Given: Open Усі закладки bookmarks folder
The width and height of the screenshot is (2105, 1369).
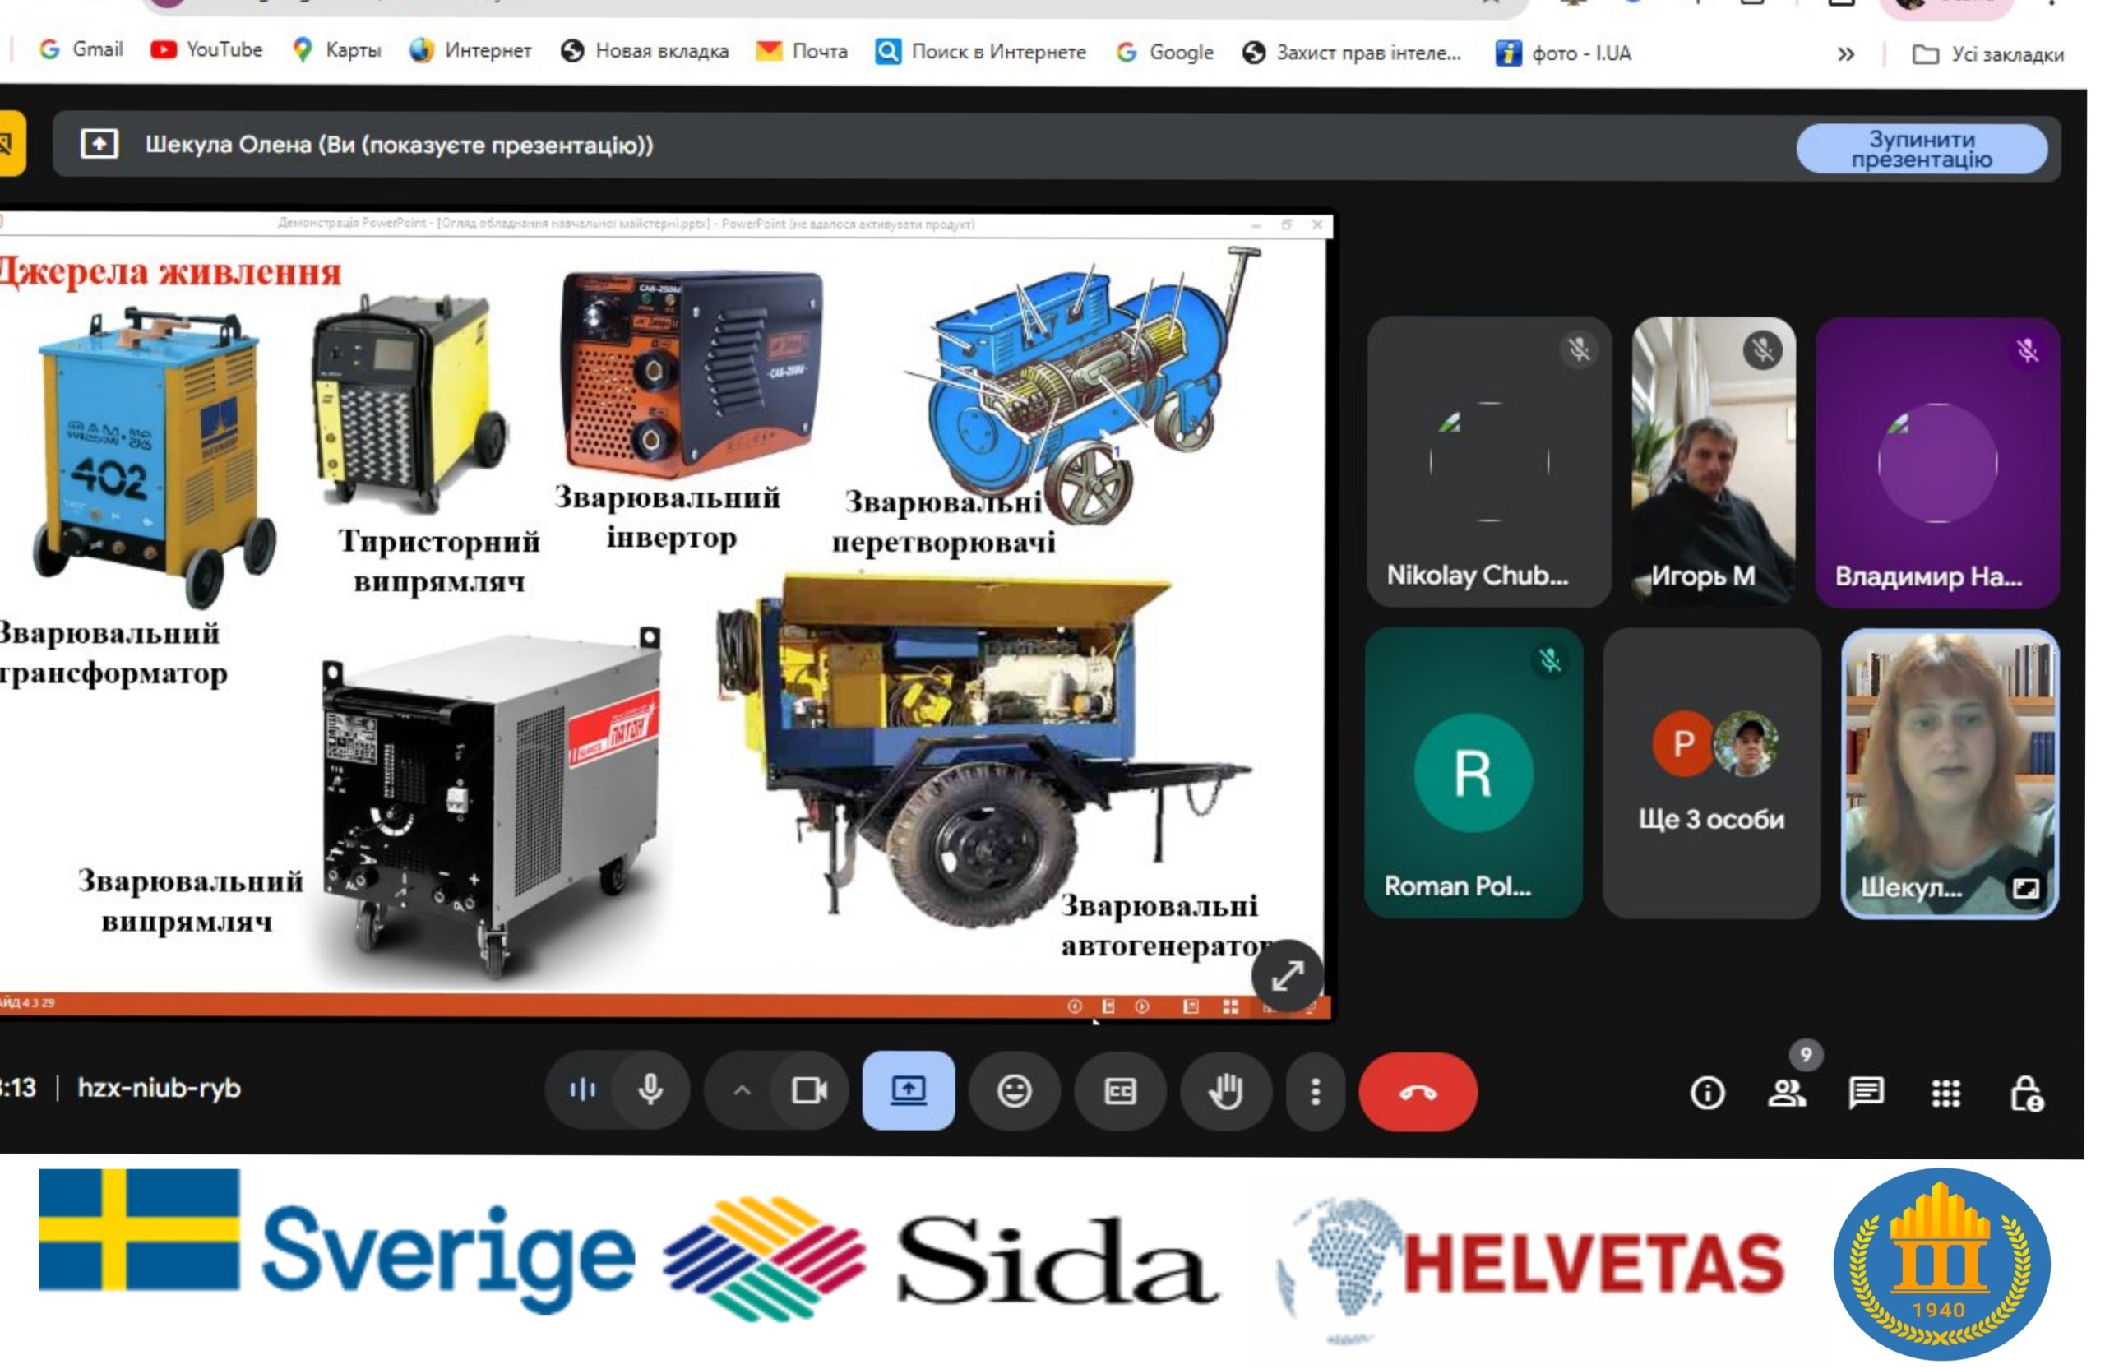Looking at the screenshot, I should [1988, 54].
